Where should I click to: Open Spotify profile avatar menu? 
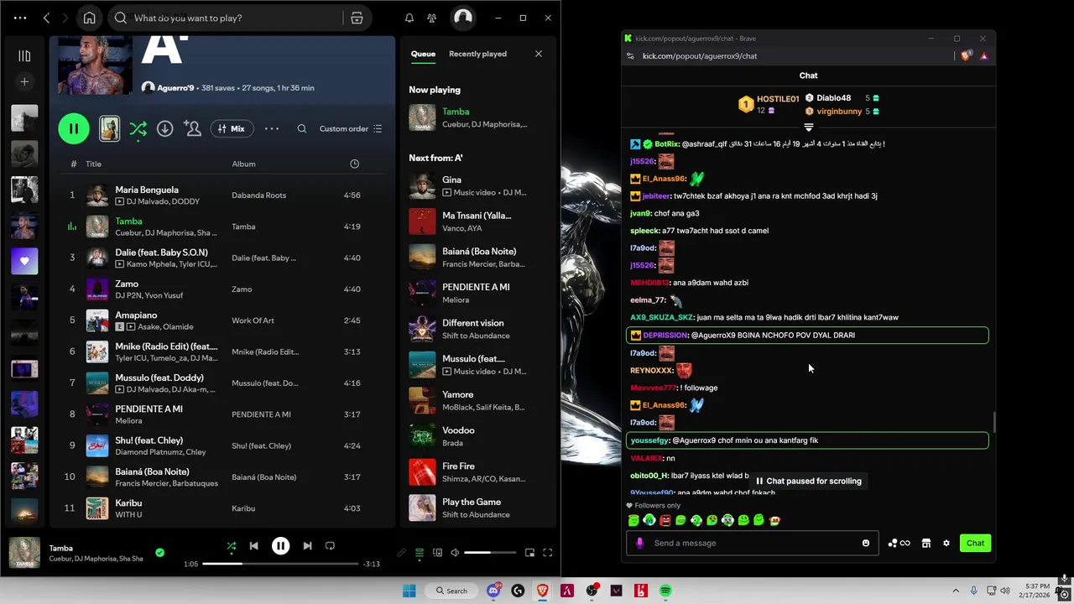click(x=463, y=18)
